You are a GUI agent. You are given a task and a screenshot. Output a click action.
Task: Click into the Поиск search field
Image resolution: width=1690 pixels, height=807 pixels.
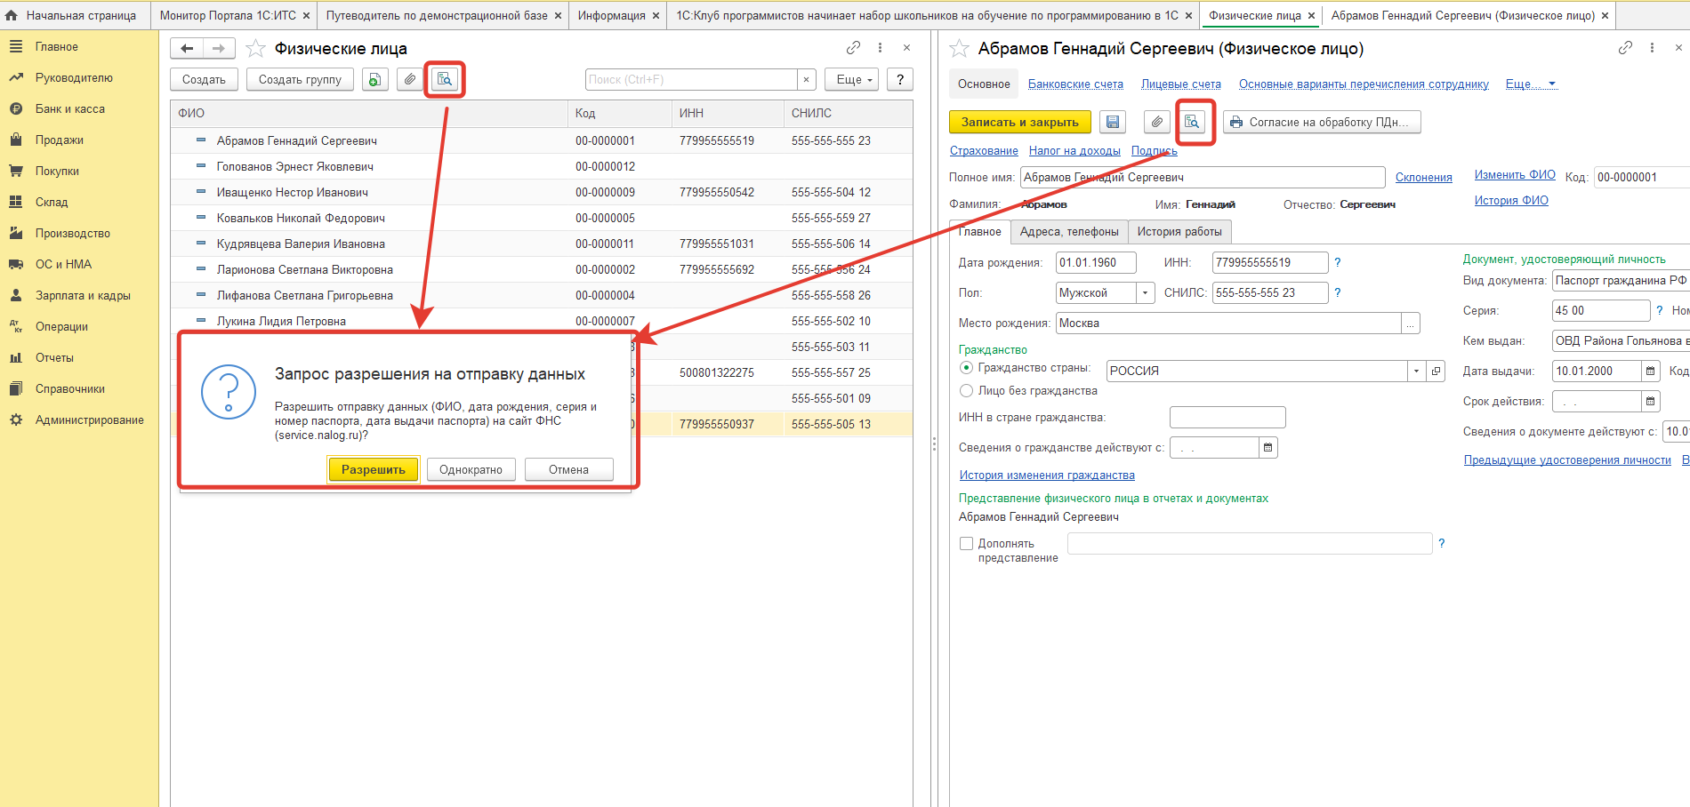pos(691,79)
